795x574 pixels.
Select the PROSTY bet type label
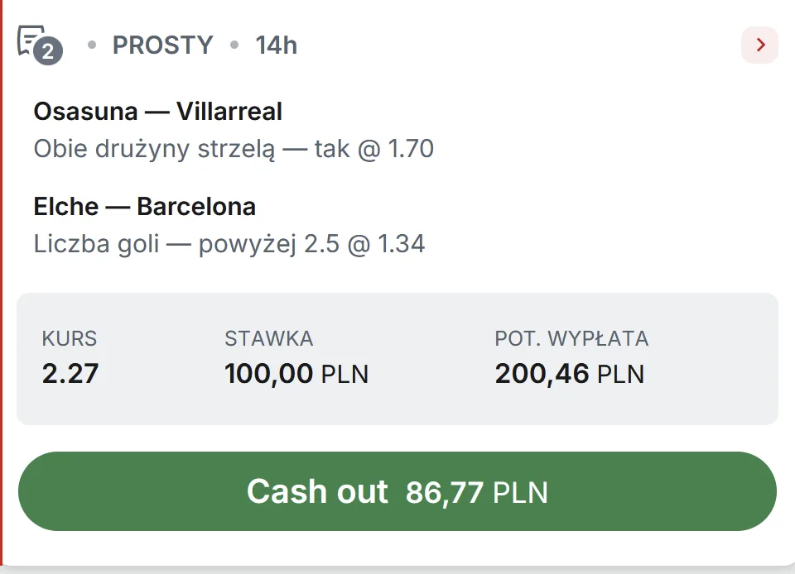click(x=162, y=45)
